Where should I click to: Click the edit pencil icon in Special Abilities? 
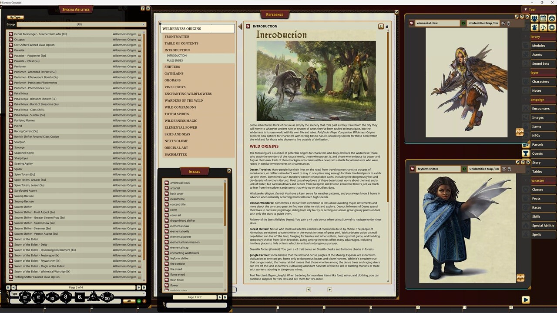click(144, 301)
